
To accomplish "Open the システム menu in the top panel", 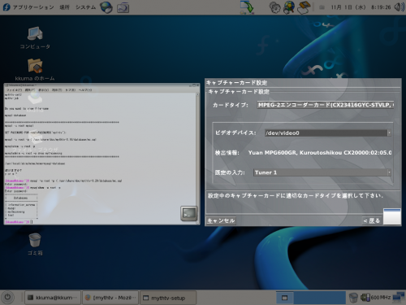I will (85, 7).
